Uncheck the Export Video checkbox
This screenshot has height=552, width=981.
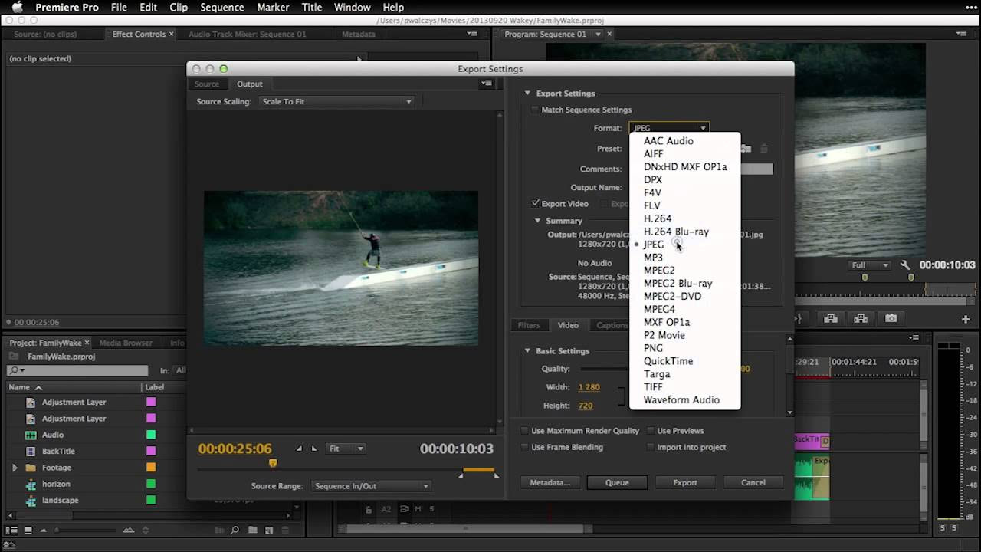(x=536, y=203)
